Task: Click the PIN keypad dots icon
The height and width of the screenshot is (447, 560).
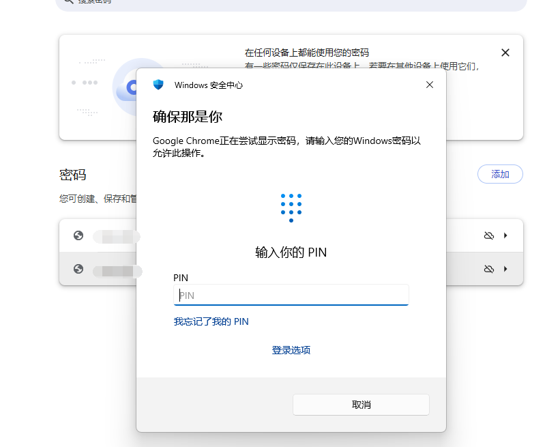Action: click(291, 207)
